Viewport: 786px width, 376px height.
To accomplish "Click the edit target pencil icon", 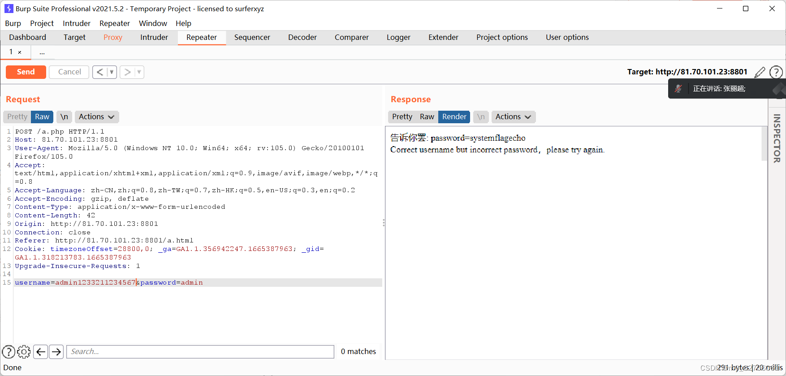I will click(x=760, y=72).
